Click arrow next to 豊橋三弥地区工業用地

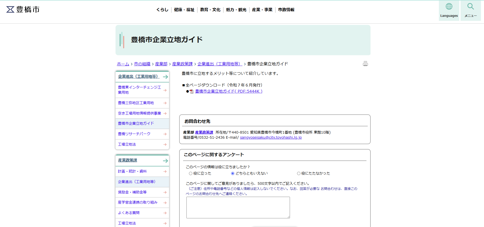[165, 103]
